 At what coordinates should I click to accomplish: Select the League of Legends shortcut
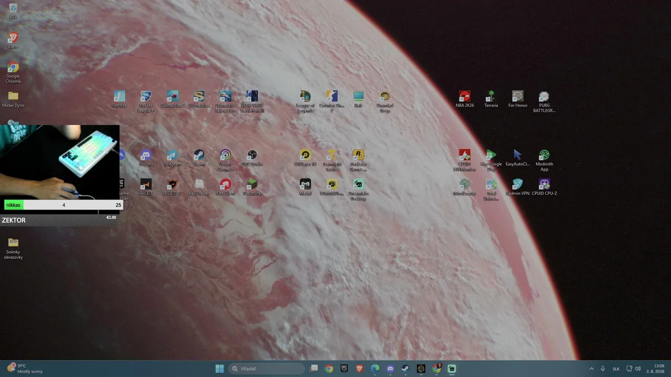coord(305,102)
